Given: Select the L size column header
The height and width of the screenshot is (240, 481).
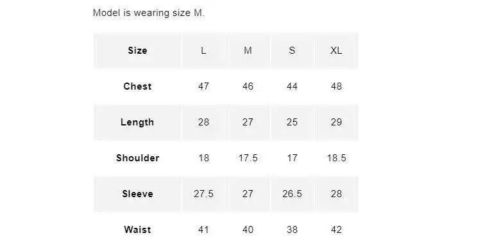Looking at the screenshot, I should tap(204, 51).
